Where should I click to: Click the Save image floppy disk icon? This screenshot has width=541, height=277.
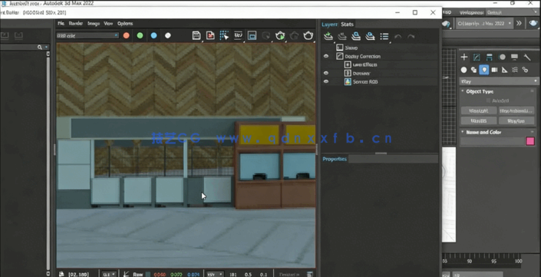coord(196,35)
